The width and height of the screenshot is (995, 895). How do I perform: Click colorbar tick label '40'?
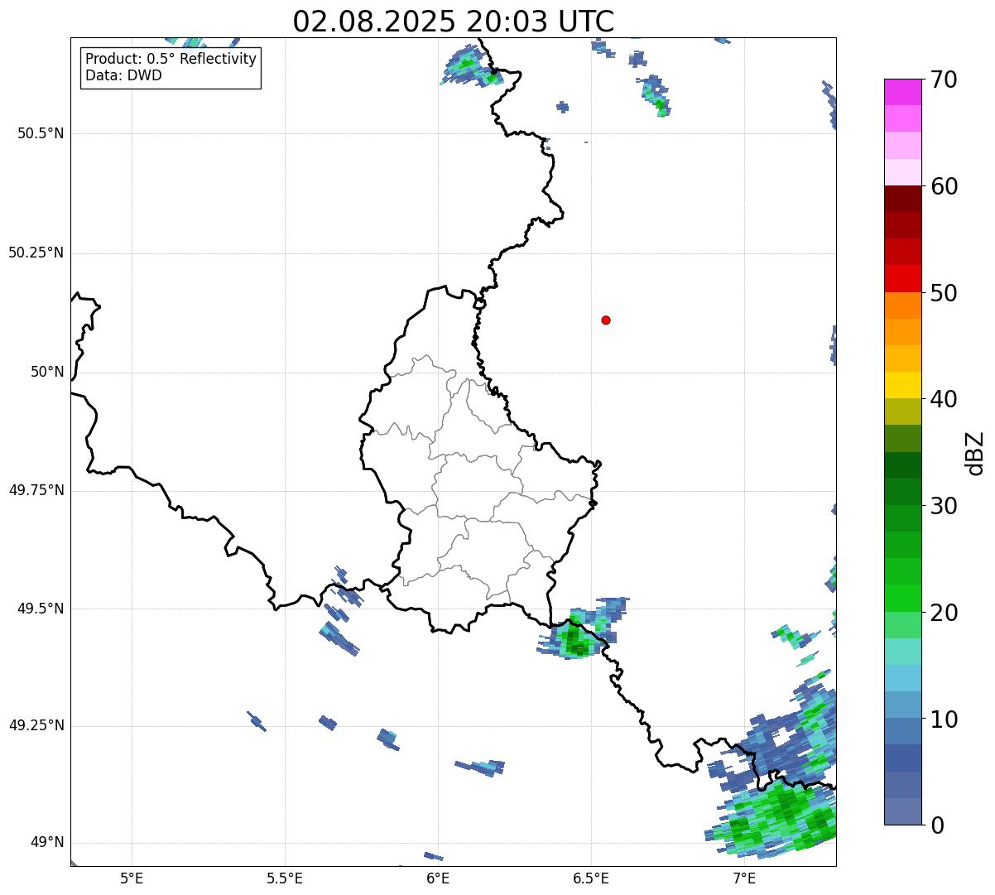coord(944,399)
